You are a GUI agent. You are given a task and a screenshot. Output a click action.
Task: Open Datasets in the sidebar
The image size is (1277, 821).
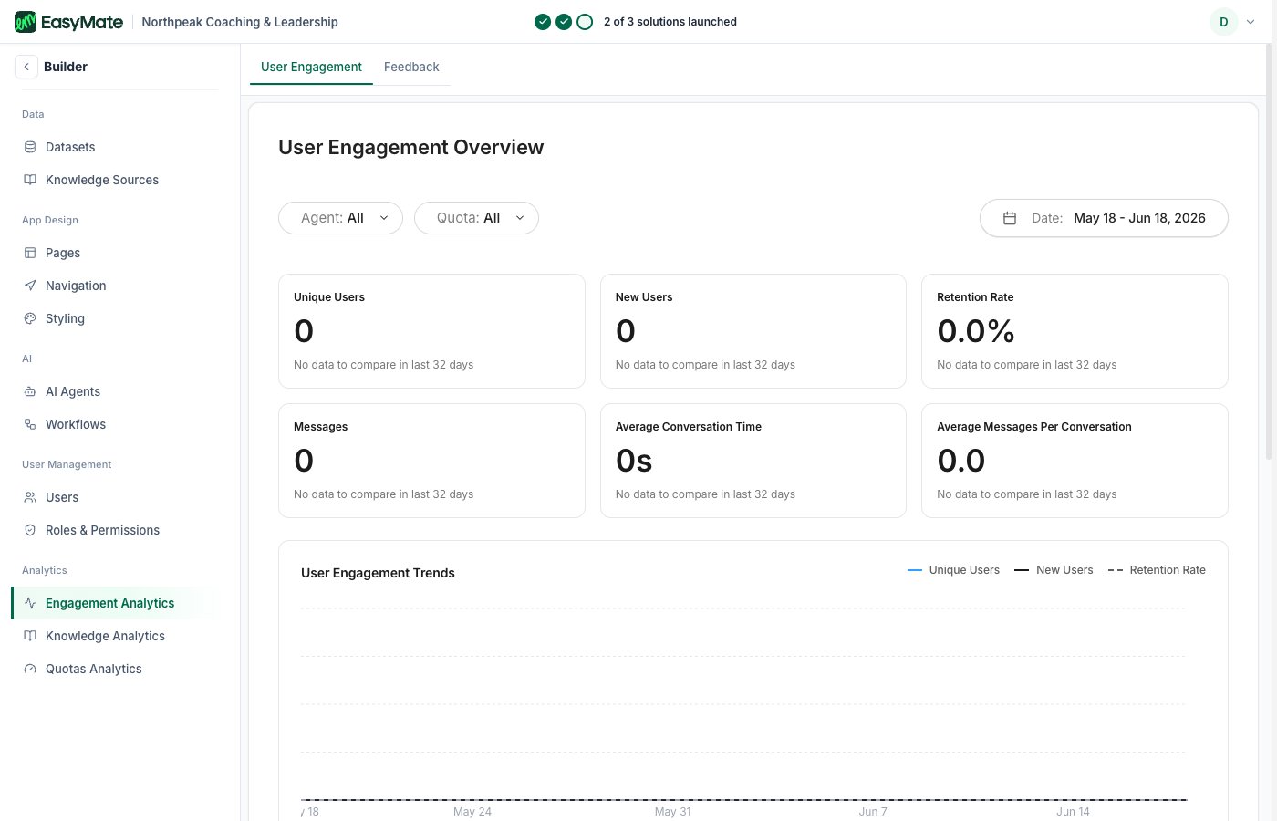[115, 147]
